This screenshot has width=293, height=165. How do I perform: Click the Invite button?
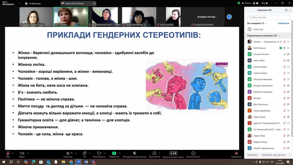click(x=252, y=154)
